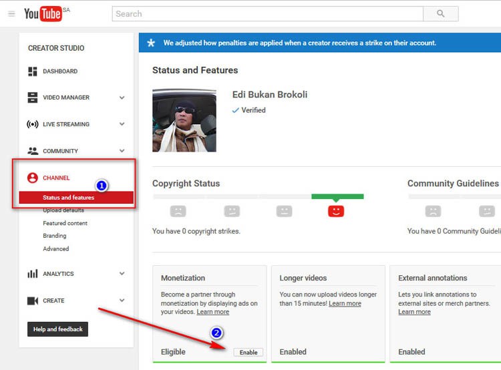Open Learn more under External annotations
Screen dimensions: 501x370
tap(414, 312)
